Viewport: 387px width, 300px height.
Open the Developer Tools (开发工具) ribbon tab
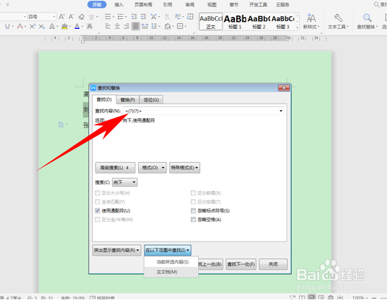click(x=258, y=5)
